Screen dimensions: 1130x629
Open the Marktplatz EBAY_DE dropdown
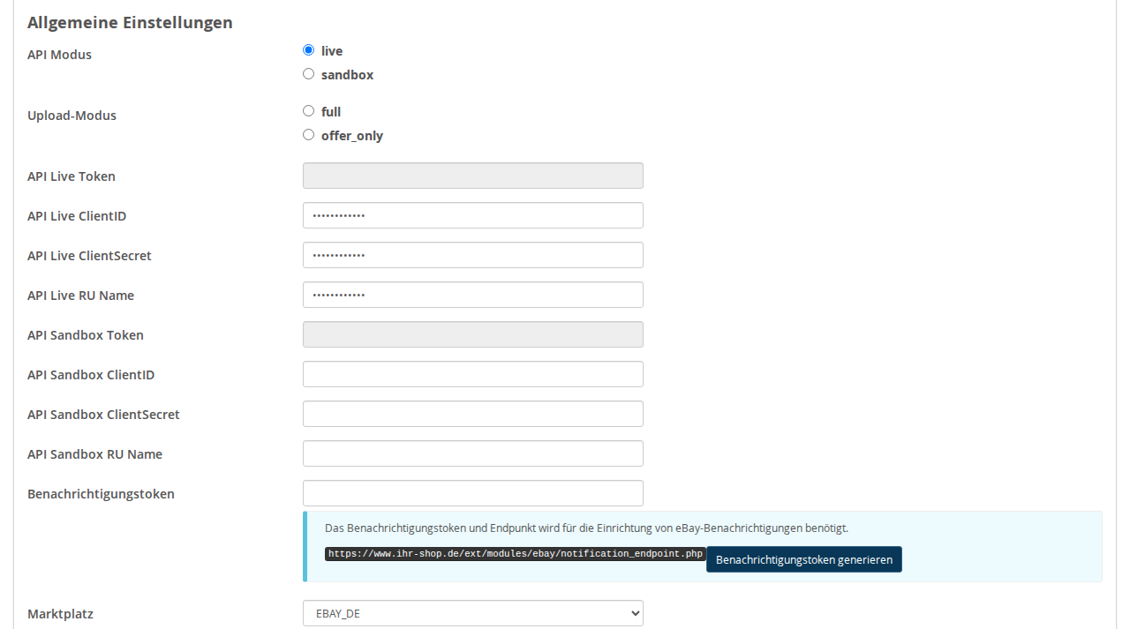[473, 613]
